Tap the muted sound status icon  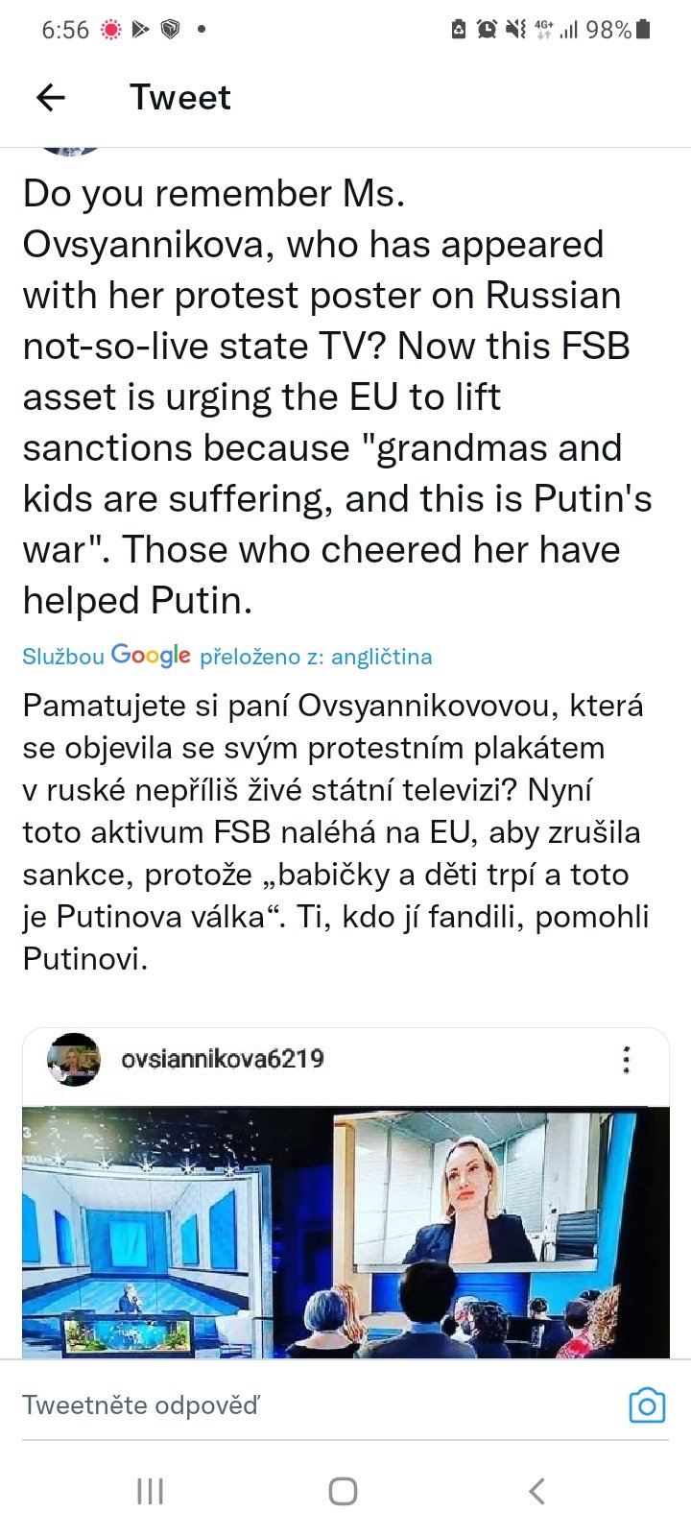(515, 30)
